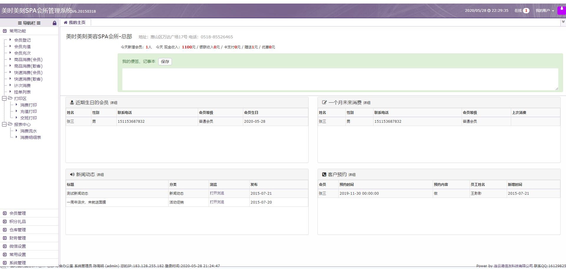Click news title 一周年店庆，来就送面膜
566x269 pixels.
[x=86, y=202]
